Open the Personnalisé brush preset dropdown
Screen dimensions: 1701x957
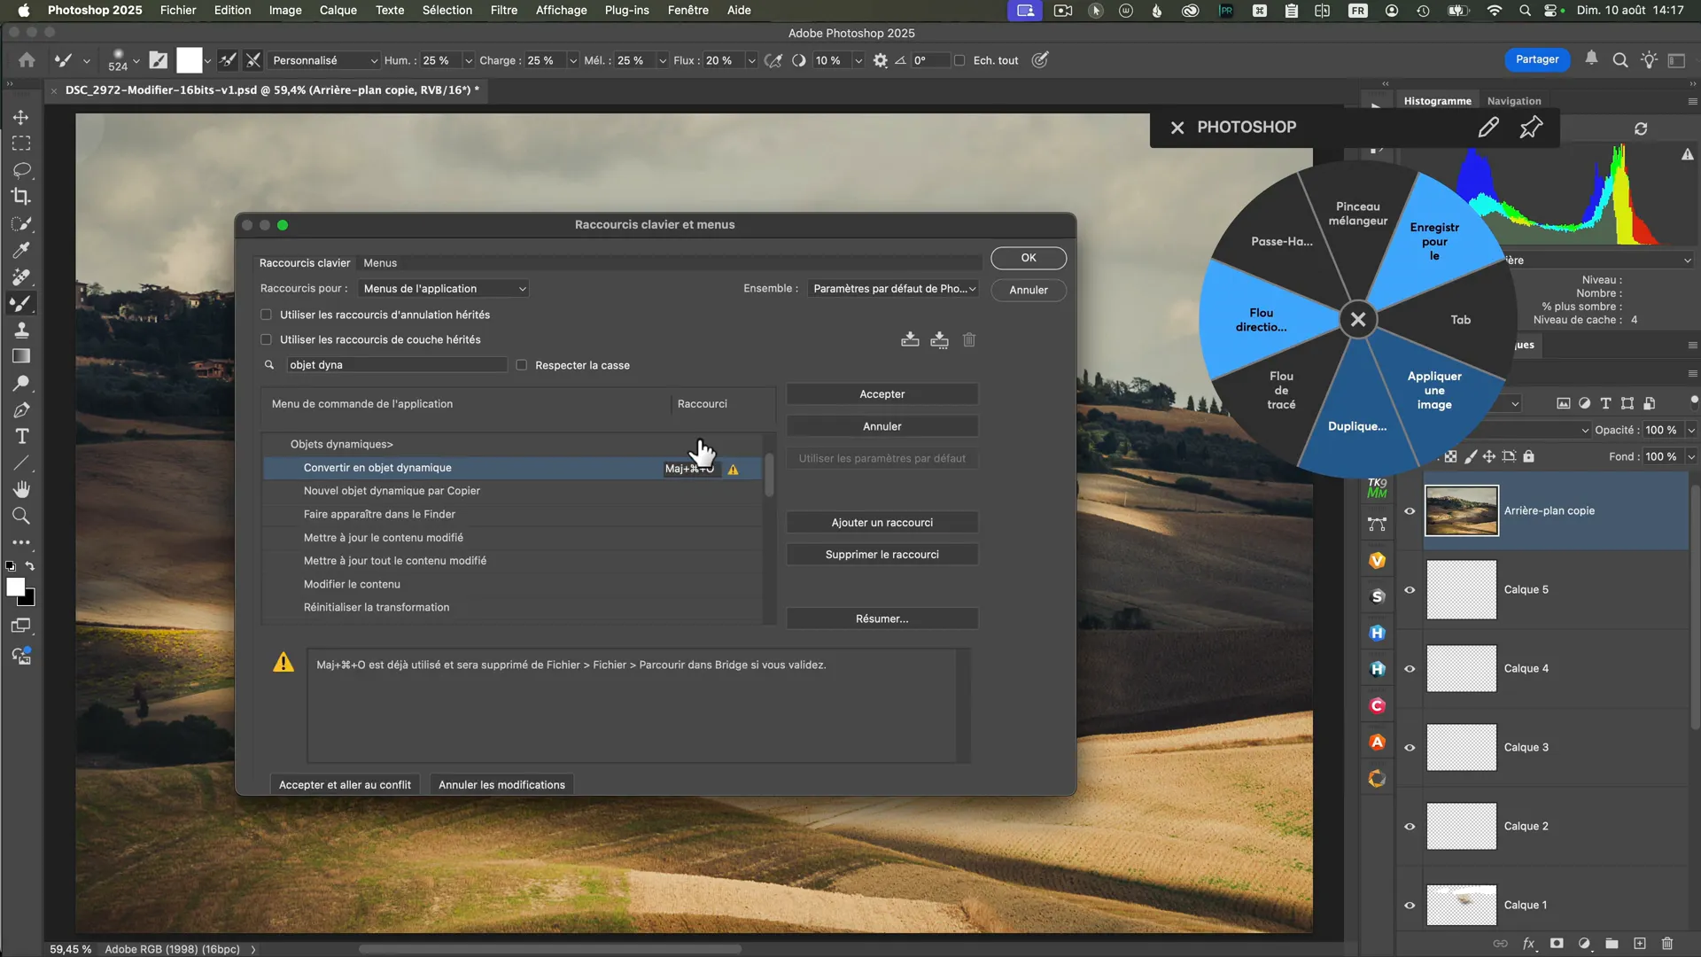point(323,60)
